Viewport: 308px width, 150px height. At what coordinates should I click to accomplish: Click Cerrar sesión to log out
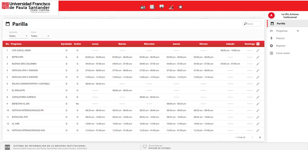(x=283, y=53)
